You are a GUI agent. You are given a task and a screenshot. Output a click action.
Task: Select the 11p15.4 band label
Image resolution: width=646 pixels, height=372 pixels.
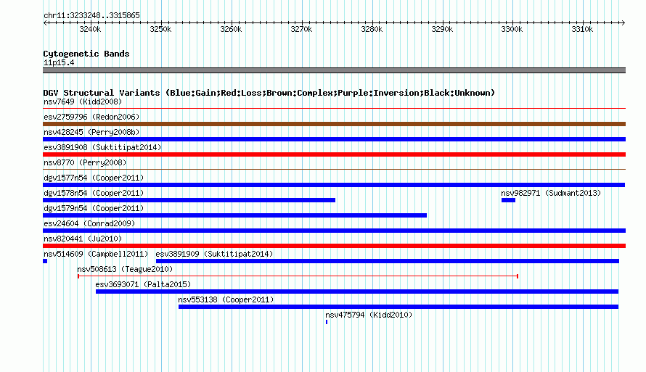click(59, 62)
